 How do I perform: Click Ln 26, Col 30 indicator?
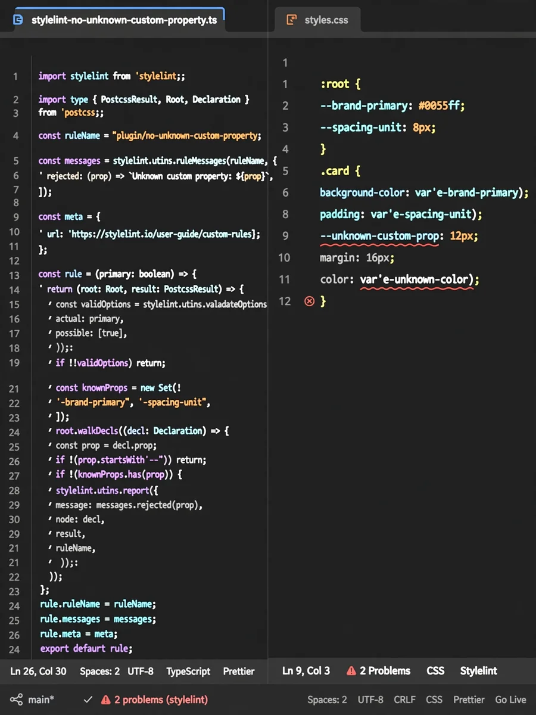38,671
